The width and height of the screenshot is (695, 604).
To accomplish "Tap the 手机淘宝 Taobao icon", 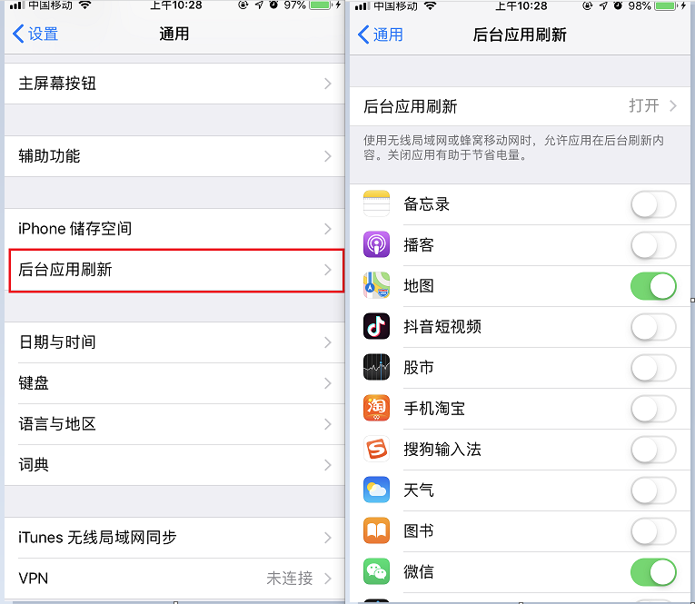I will pos(376,408).
